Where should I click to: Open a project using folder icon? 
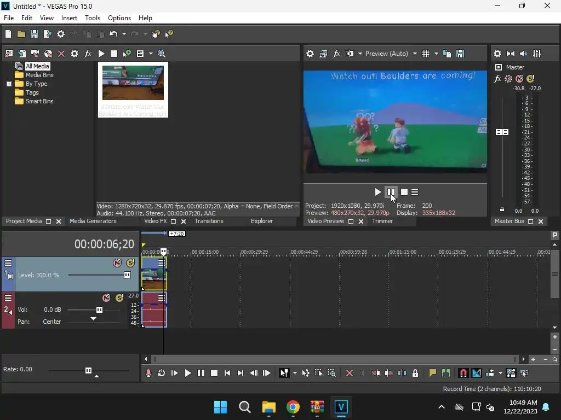point(21,34)
